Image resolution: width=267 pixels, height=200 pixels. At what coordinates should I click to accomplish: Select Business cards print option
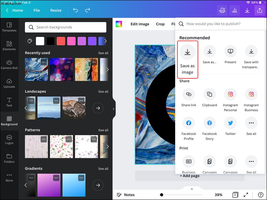[x=189, y=164]
